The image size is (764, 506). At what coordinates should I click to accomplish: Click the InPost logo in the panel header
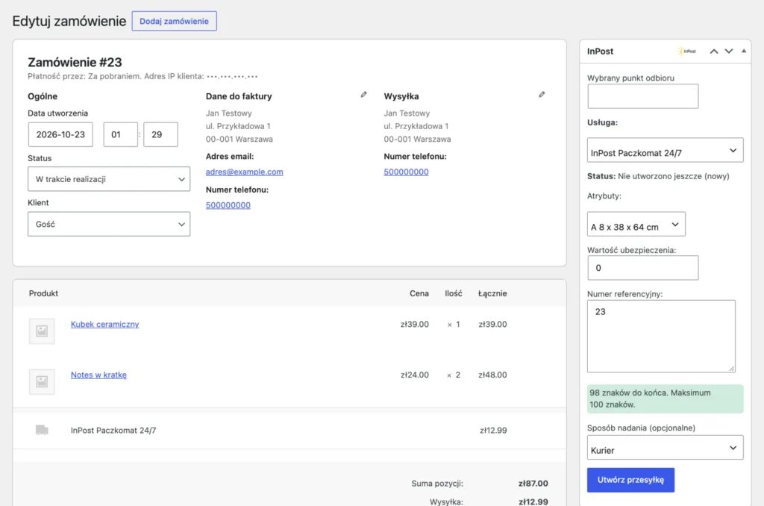click(687, 51)
